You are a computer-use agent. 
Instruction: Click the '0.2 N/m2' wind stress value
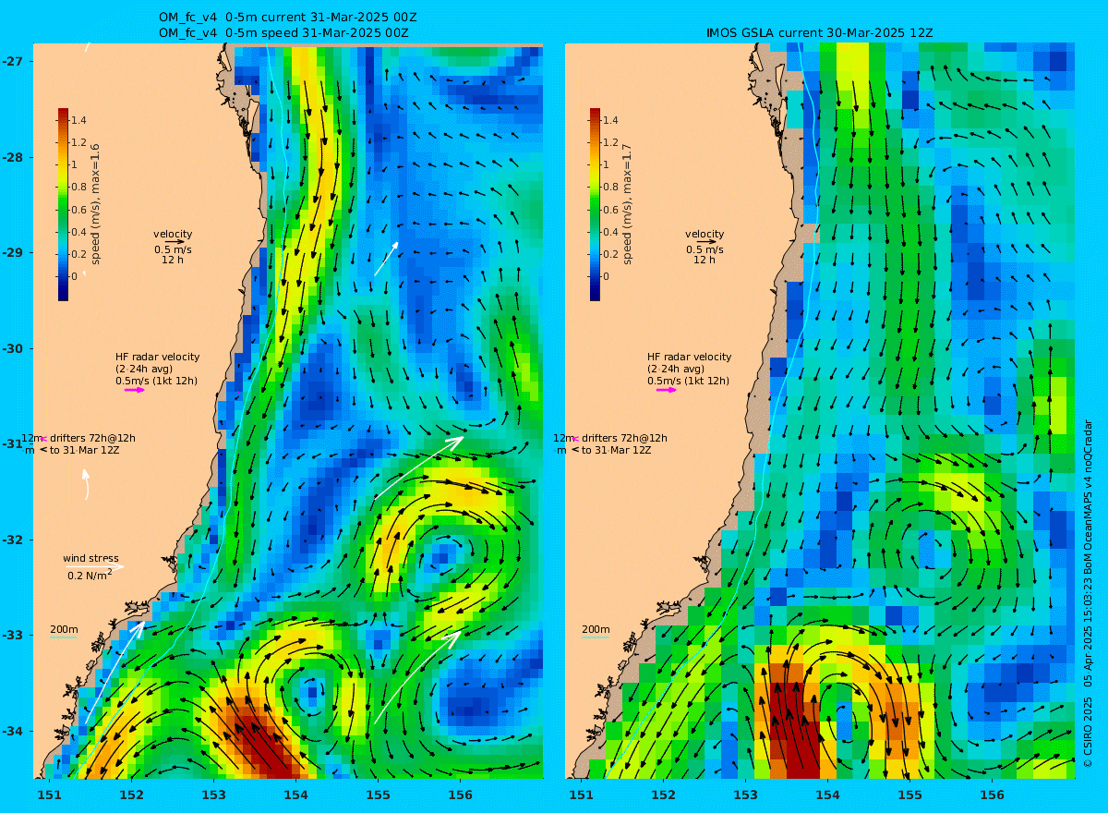(x=90, y=575)
